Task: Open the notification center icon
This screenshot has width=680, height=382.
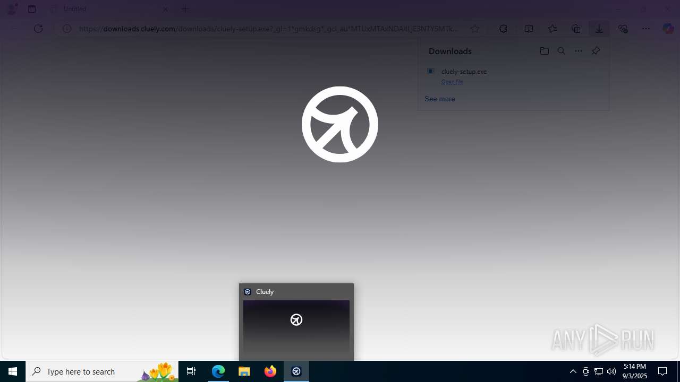Action: tap(662, 371)
